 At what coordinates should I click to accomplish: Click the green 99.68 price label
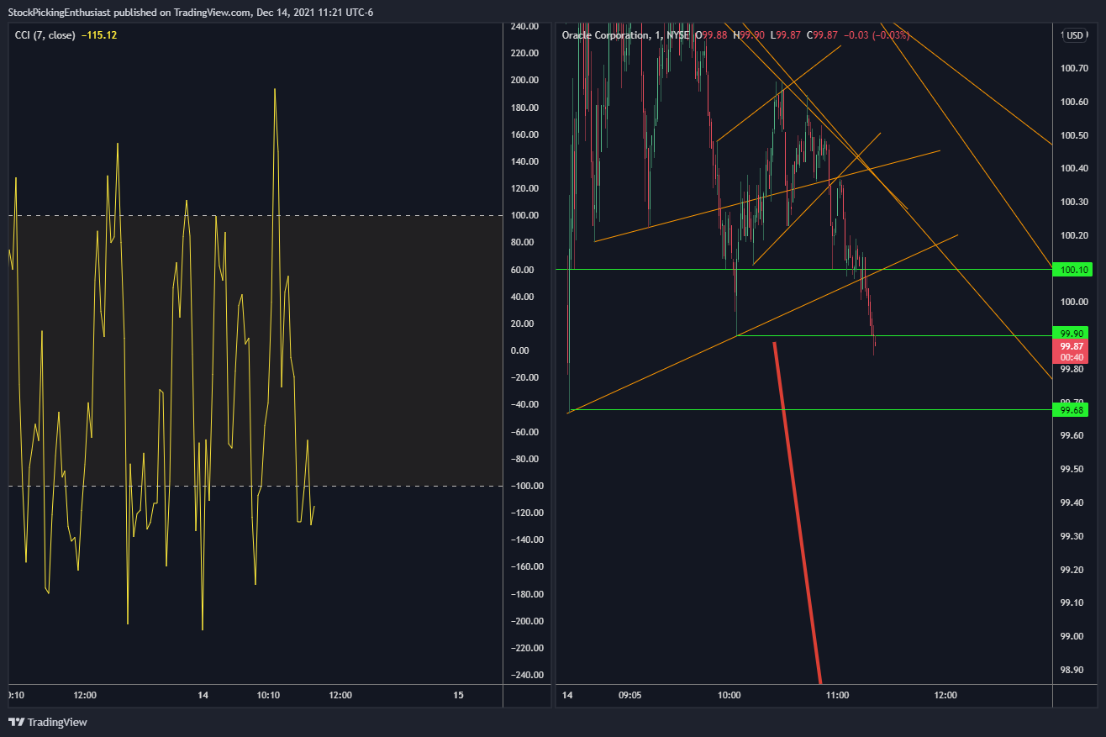[x=1071, y=410]
